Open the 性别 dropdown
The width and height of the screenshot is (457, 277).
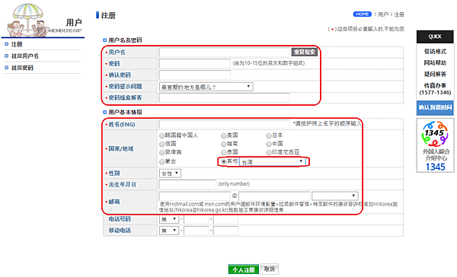coord(170,174)
